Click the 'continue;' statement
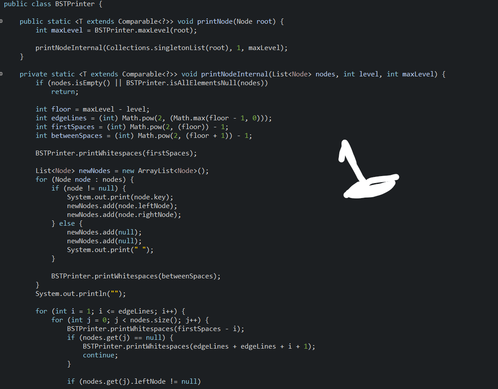Screen dimensions: 498x389 click(x=100, y=355)
